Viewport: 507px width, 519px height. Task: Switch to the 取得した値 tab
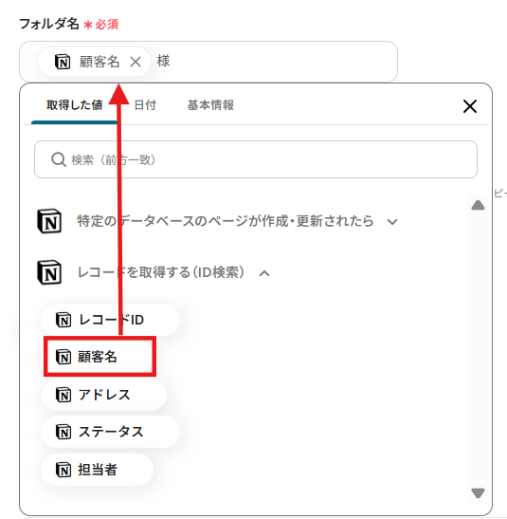pos(74,105)
